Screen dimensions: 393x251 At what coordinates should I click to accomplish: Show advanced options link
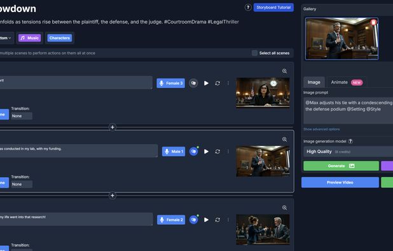322,129
